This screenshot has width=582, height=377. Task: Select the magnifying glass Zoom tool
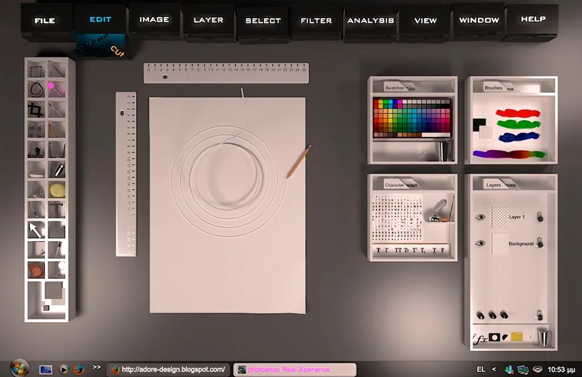coord(57,270)
